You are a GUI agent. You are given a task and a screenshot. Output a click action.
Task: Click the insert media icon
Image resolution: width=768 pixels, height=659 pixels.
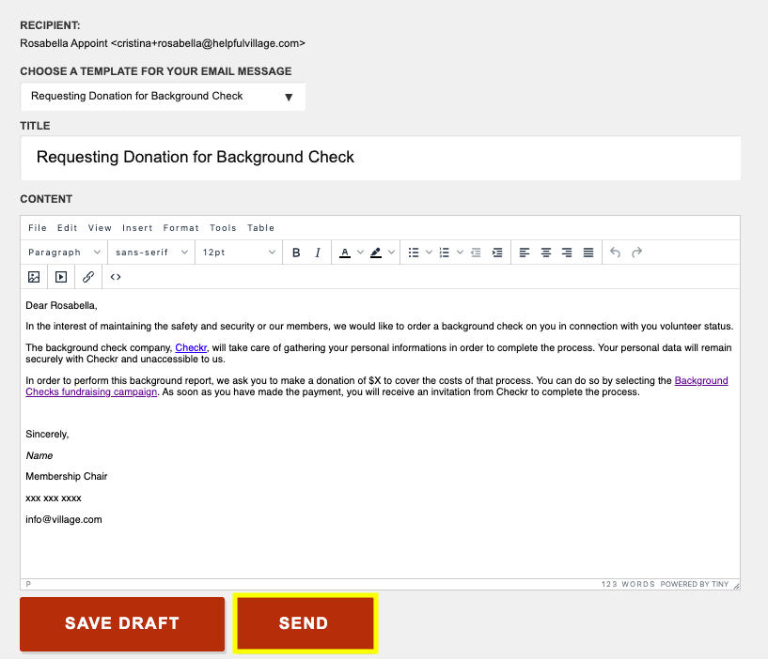coord(61,277)
